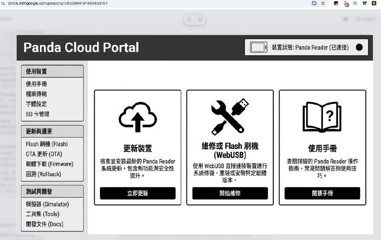Select 韌體下載 (Firmware) sidebar item
381x240 pixels.
coord(50,164)
